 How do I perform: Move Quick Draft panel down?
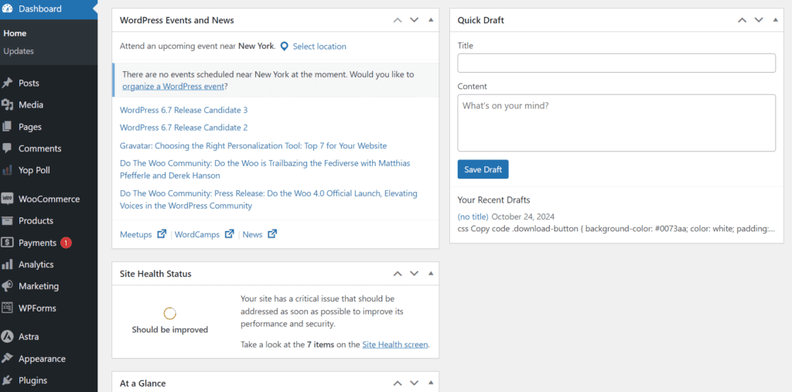point(759,20)
